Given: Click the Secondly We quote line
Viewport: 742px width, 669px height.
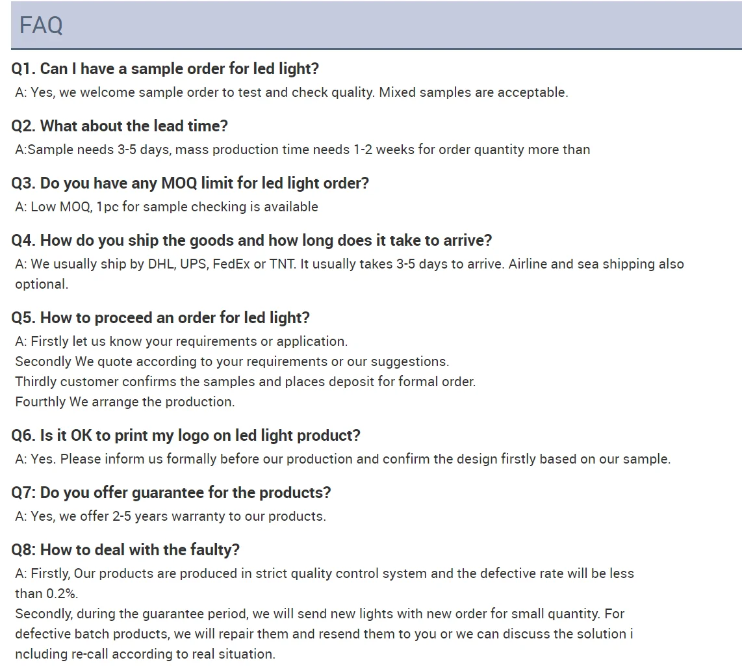Looking at the screenshot, I should click(x=232, y=361).
